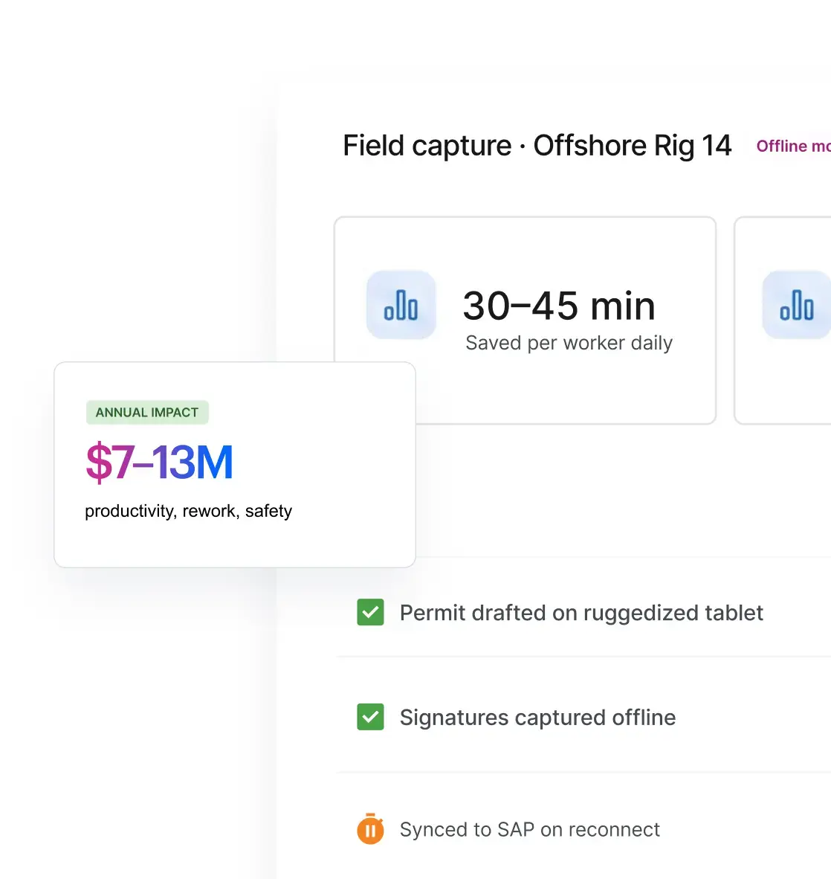This screenshot has width=831, height=879.
Task: Click the orange stopwatch icon for SAP sync
Action: (x=370, y=828)
